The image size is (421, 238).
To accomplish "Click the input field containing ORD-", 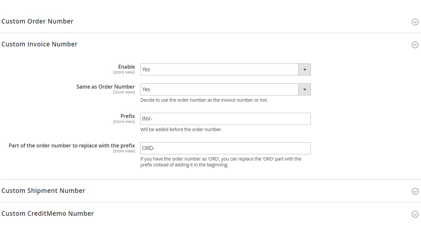I will tap(225, 148).
